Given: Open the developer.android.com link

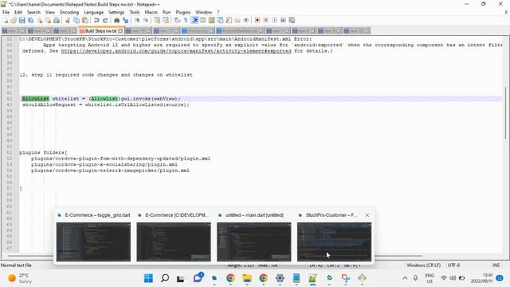Looking at the screenshot, I should 176,51.
